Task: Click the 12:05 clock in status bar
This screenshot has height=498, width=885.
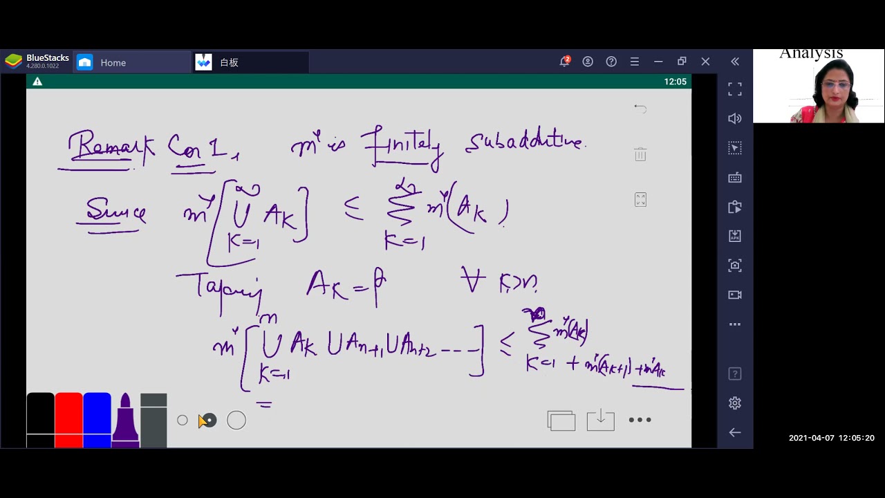Action: click(x=675, y=82)
